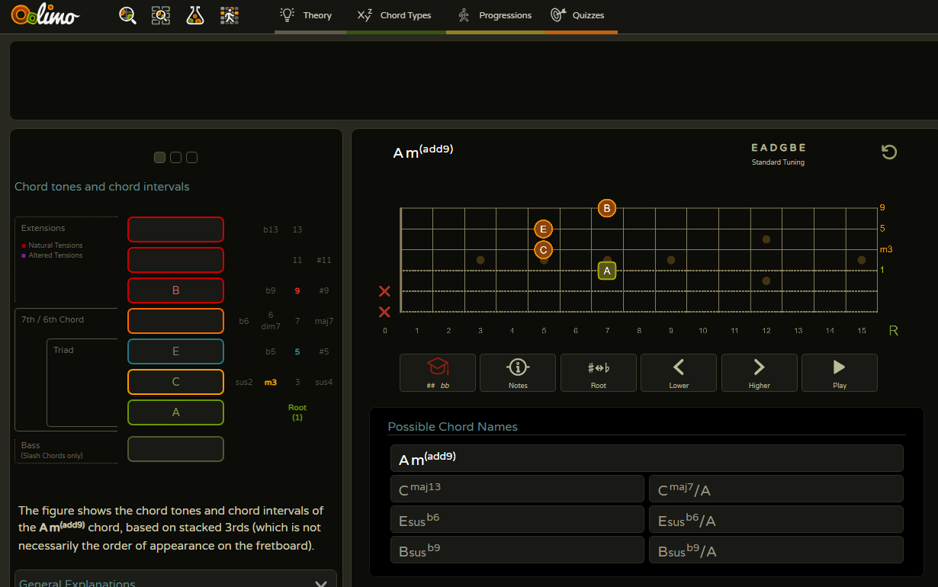Click the b13 interval label

click(x=271, y=229)
